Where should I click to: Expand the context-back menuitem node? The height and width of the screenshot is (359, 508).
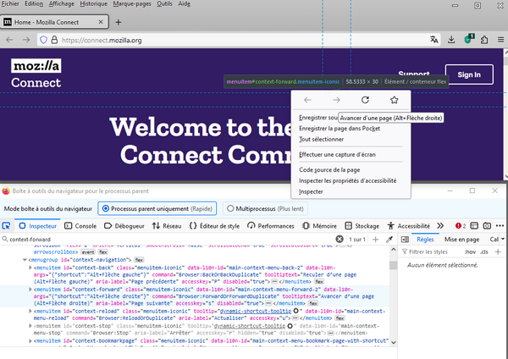pyautogui.click(x=30, y=268)
